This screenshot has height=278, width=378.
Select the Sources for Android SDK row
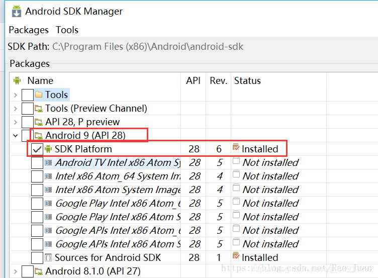coord(108,258)
